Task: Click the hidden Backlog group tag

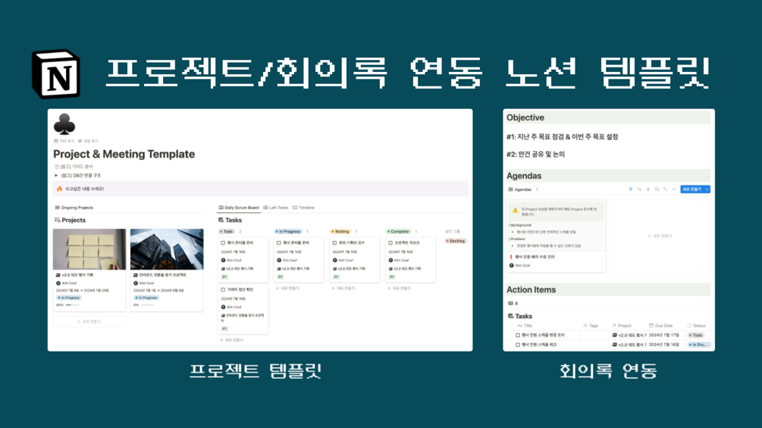Action: click(x=456, y=241)
